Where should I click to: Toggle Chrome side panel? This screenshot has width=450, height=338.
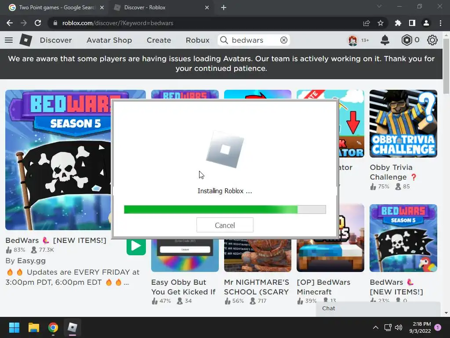pyautogui.click(x=412, y=23)
